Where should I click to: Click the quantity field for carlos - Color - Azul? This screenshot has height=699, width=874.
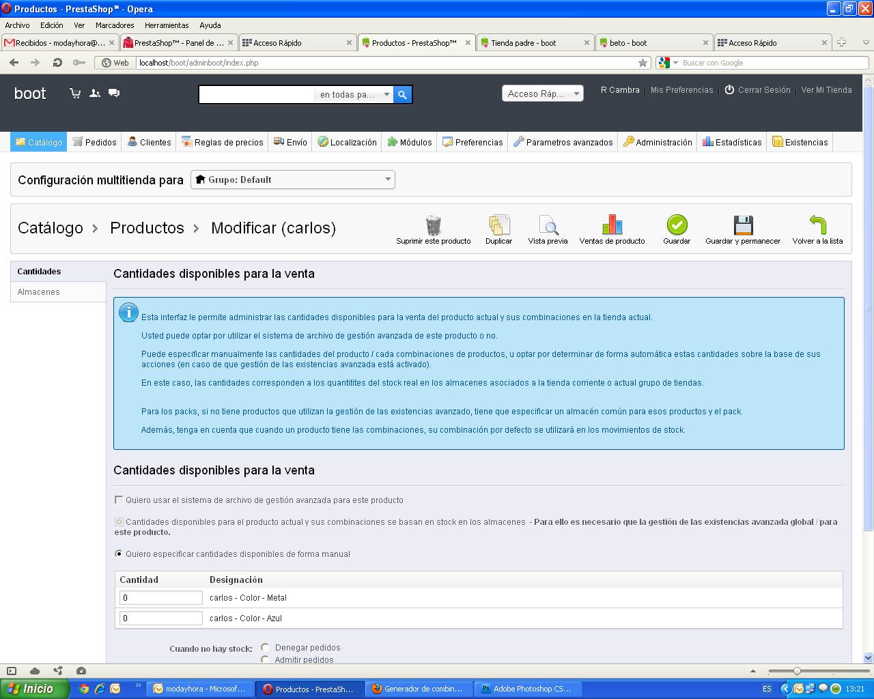click(x=161, y=618)
